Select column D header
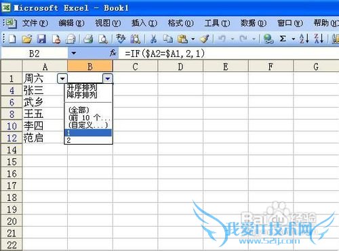 (x=180, y=67)
